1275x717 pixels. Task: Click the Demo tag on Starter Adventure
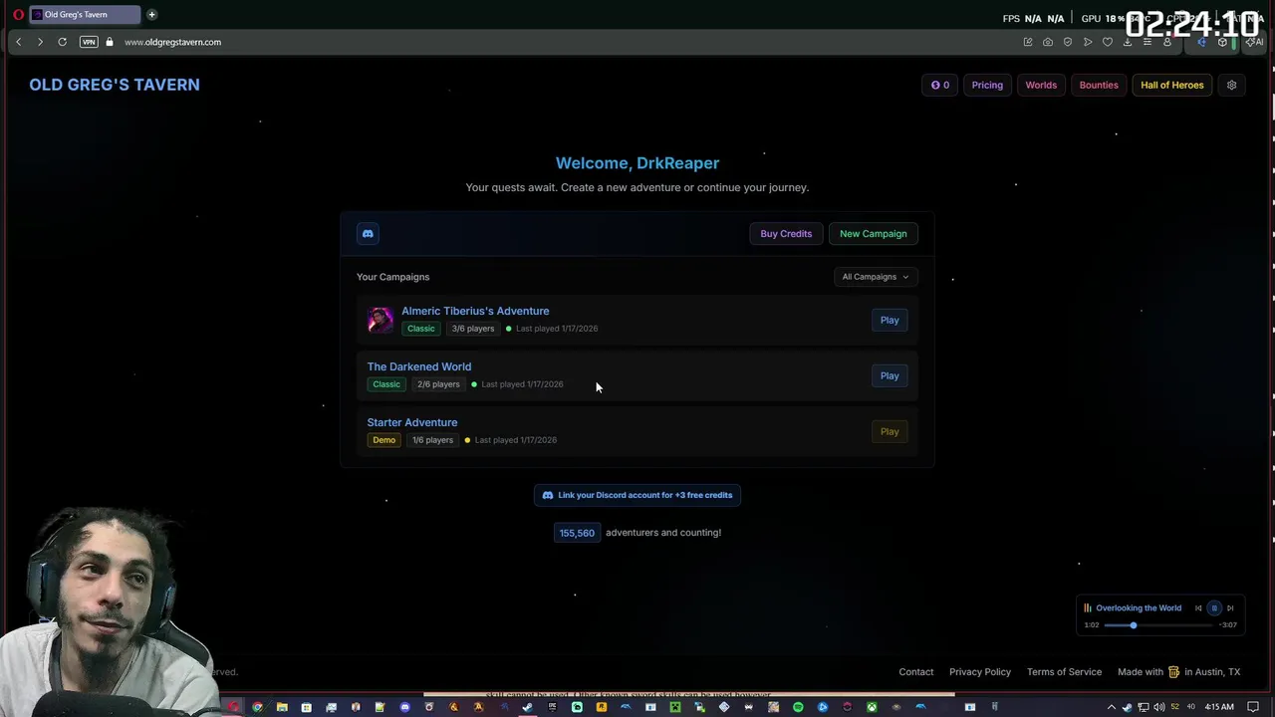[x=383, y=440]
